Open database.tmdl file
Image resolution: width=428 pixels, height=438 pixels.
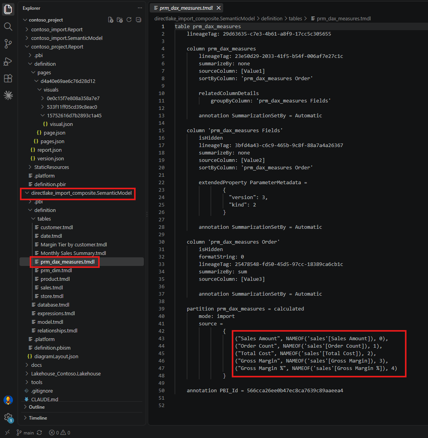click(53, 305)
